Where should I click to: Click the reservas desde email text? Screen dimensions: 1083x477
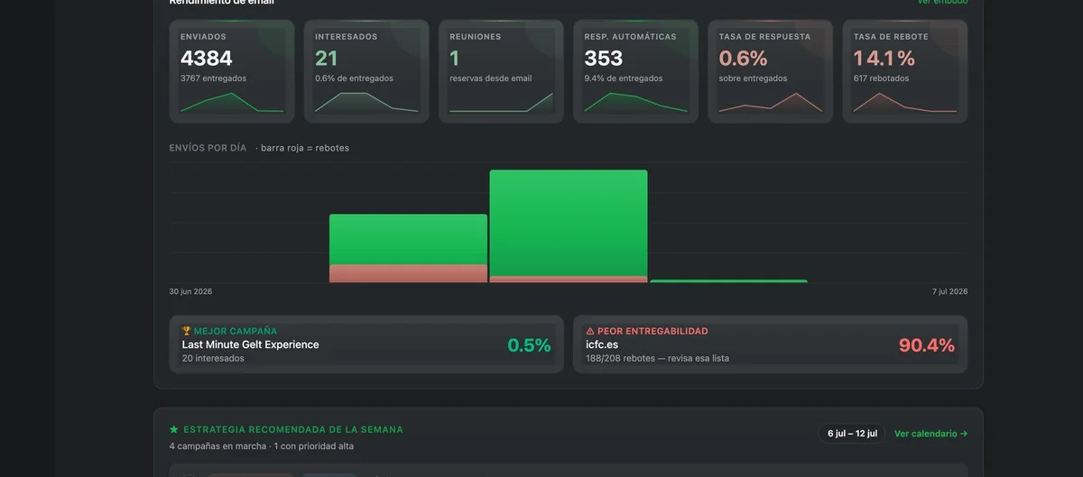click(491, 78)
